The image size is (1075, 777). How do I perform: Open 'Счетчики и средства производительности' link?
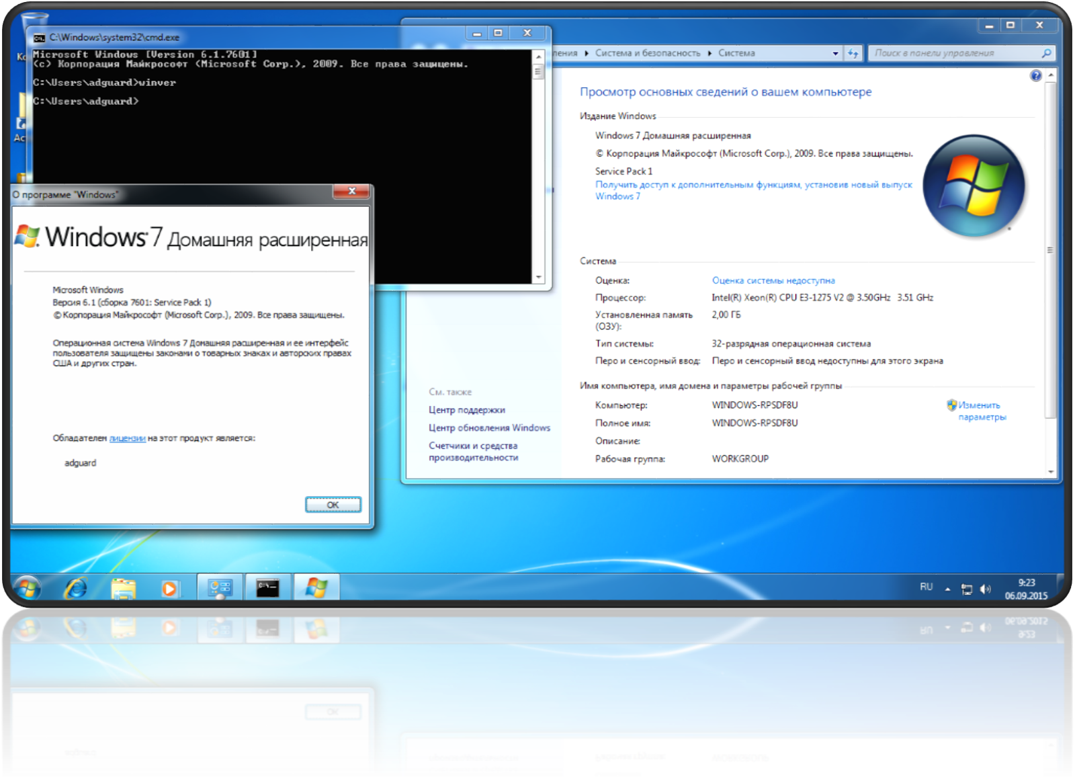pyautogui.click(x=473, y=452)
